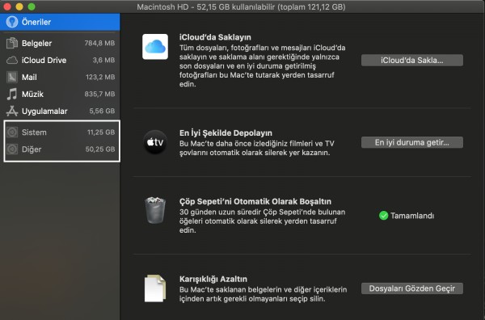The height and width of the screenshot is (320, 485).
Task: Select the Öneriler sidebar item
Action: point(60,22)
